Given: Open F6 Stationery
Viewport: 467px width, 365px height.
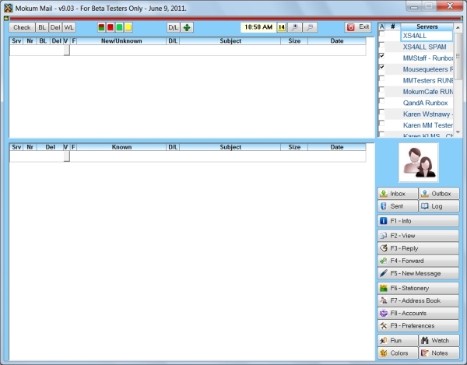Looking at the screenshot, I should [x=417, y=288].
